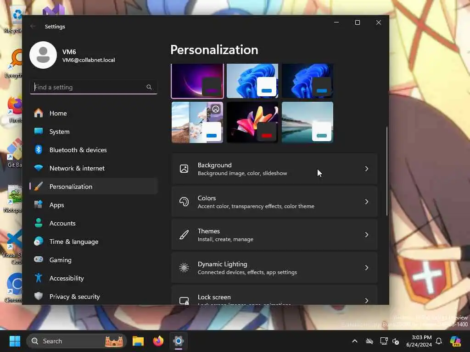This screenshot has width=470, height=352.
Task: Expand the Colors settings chevron
Action: point(367,202)
